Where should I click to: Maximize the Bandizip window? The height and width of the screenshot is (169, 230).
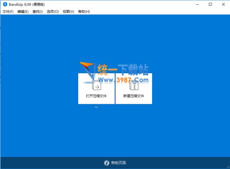coord(210,4)
